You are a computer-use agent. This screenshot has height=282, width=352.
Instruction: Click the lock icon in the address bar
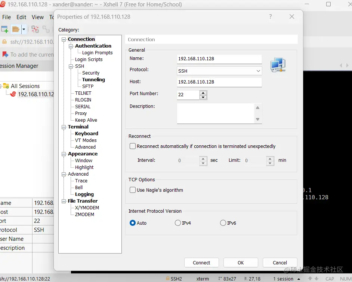(4, 42)
